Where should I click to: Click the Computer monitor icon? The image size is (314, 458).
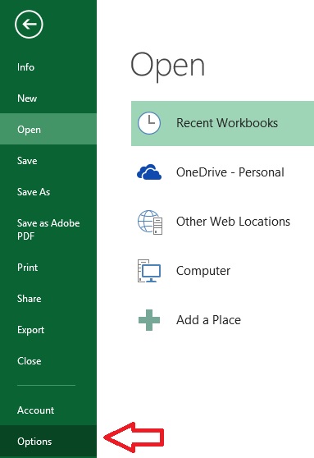click(149, 271)
